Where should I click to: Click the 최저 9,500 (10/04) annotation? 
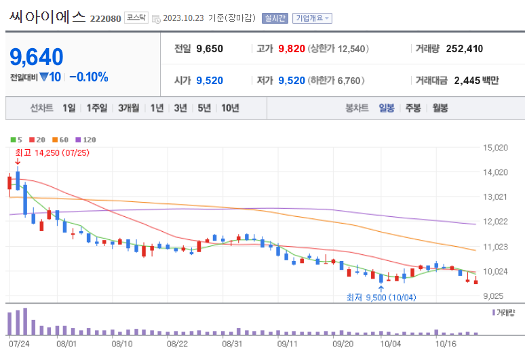click(381, 298)
